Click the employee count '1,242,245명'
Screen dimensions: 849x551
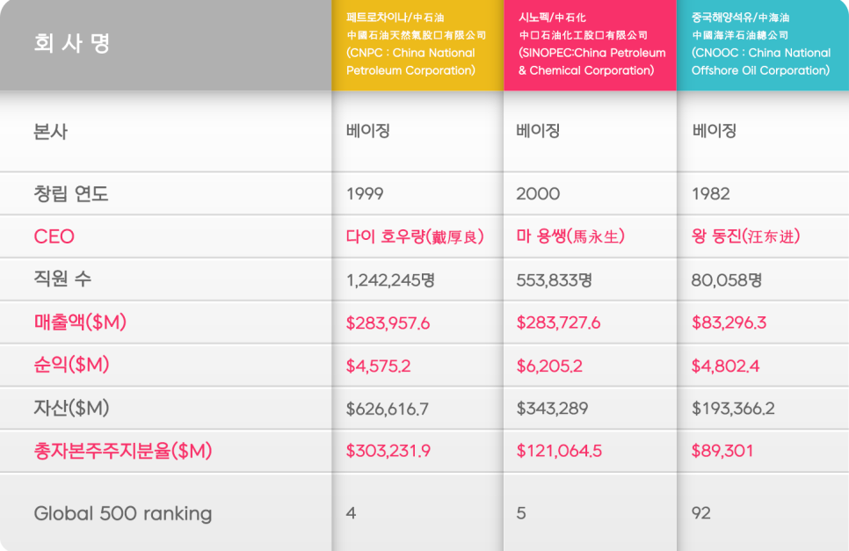click(391, 279)
